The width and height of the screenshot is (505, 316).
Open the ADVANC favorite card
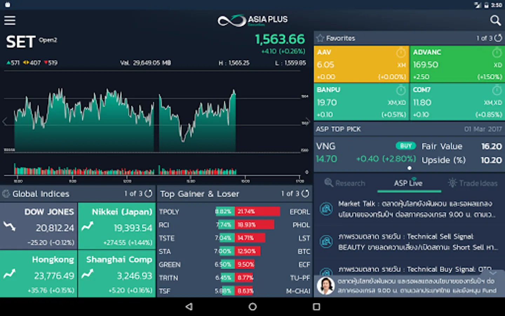(457, 64)
